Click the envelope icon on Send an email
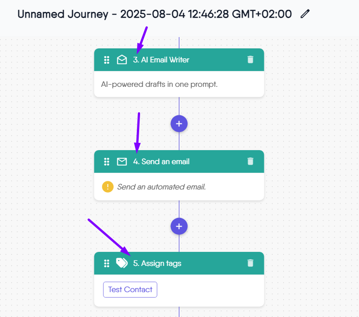This screenshot has height=317, width=359. coord(121,161)
